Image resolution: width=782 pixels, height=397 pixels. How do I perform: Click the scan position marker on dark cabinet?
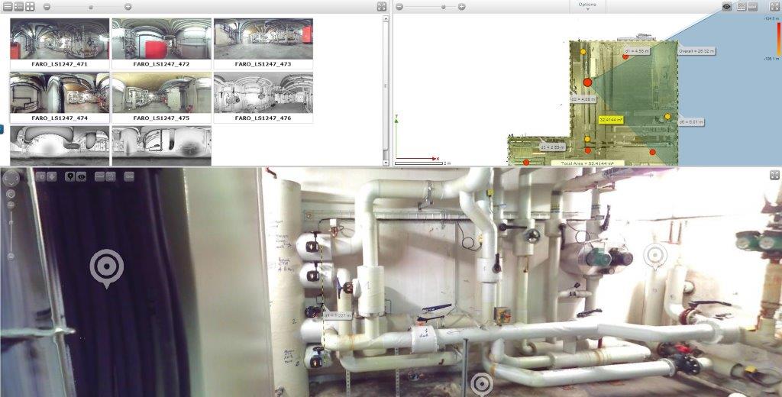pos(106,267)
